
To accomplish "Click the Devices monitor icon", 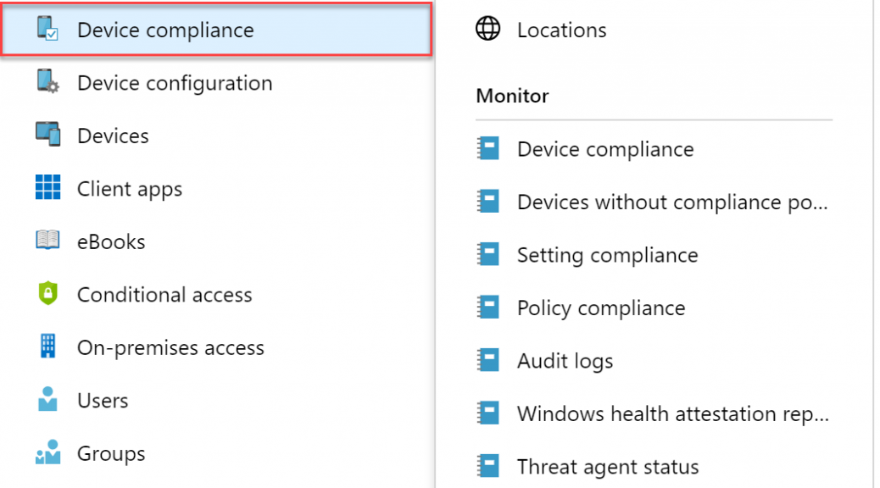I will [47, 135].
